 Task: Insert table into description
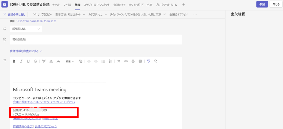(x=140, y=61)
